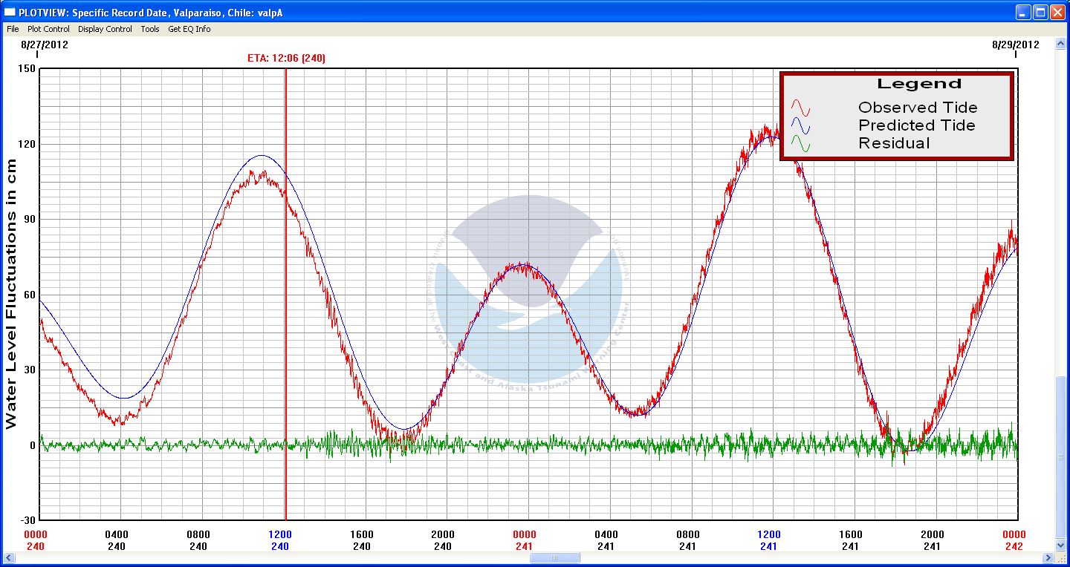Open the Get EQ Info menu
The height and width of the screenshot is (567, 1070).
(x=189, y=29)
